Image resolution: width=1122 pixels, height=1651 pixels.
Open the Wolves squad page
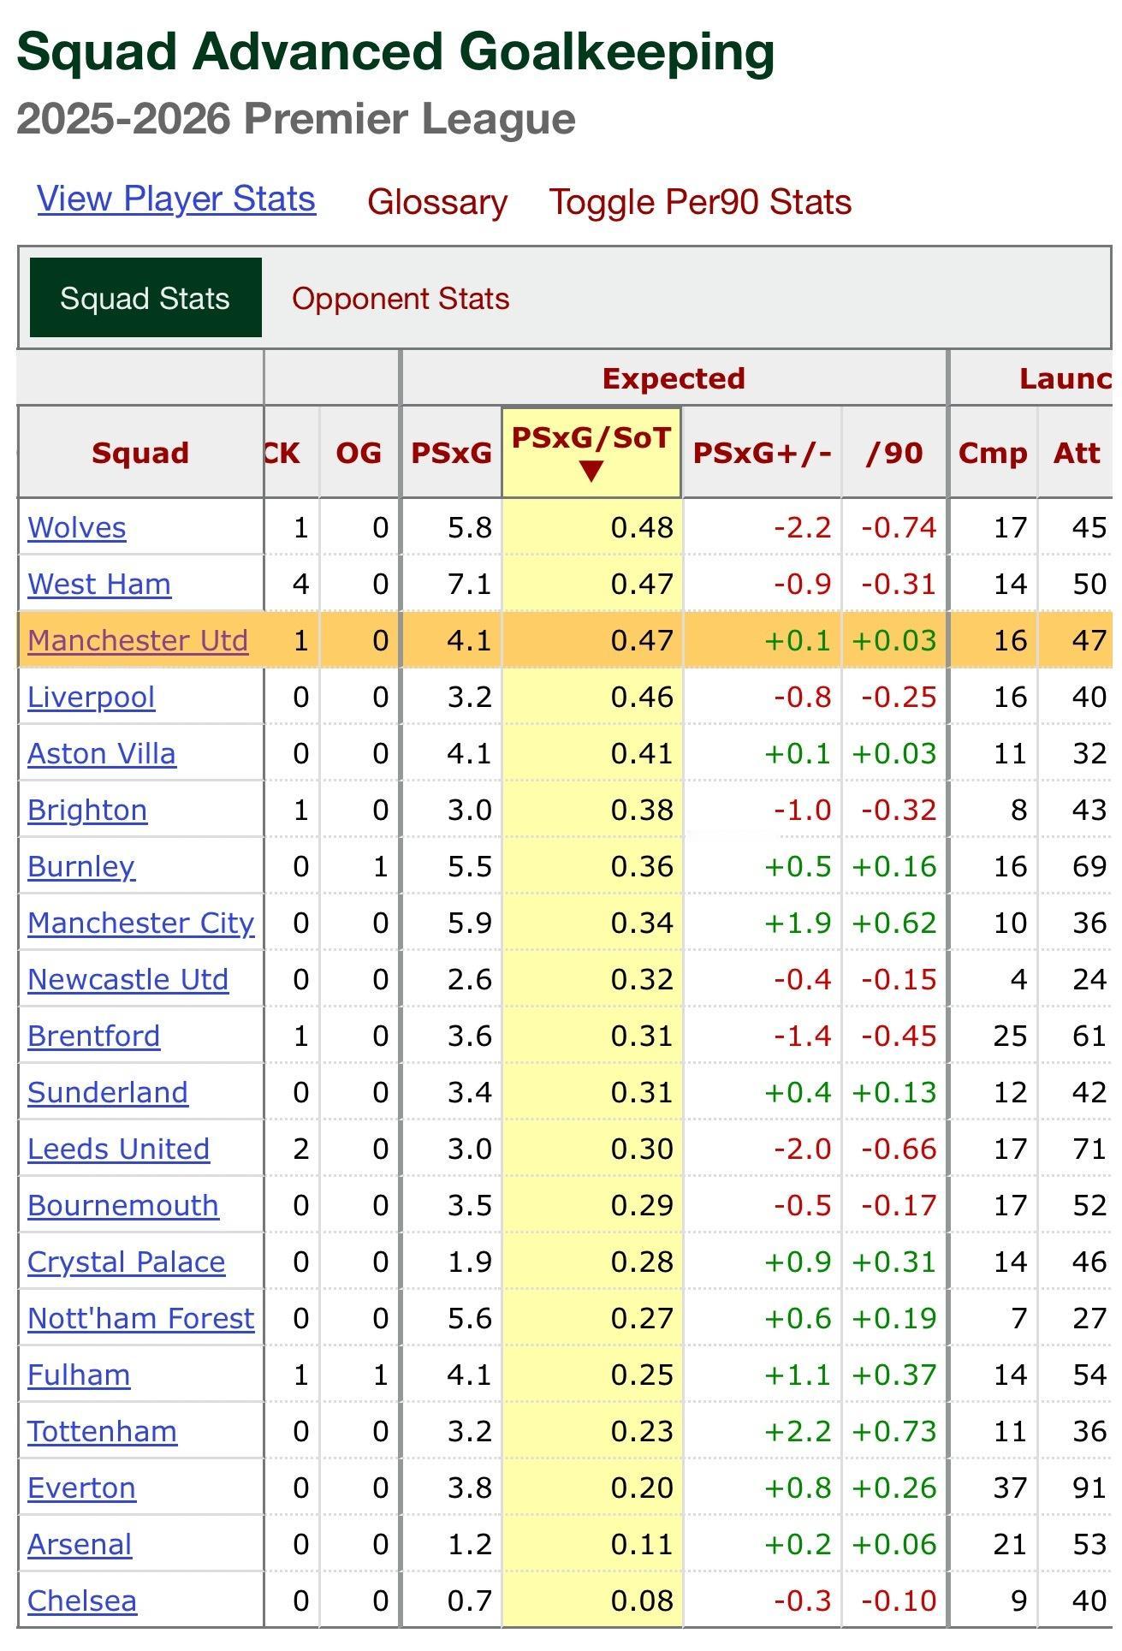coord(77,527)
